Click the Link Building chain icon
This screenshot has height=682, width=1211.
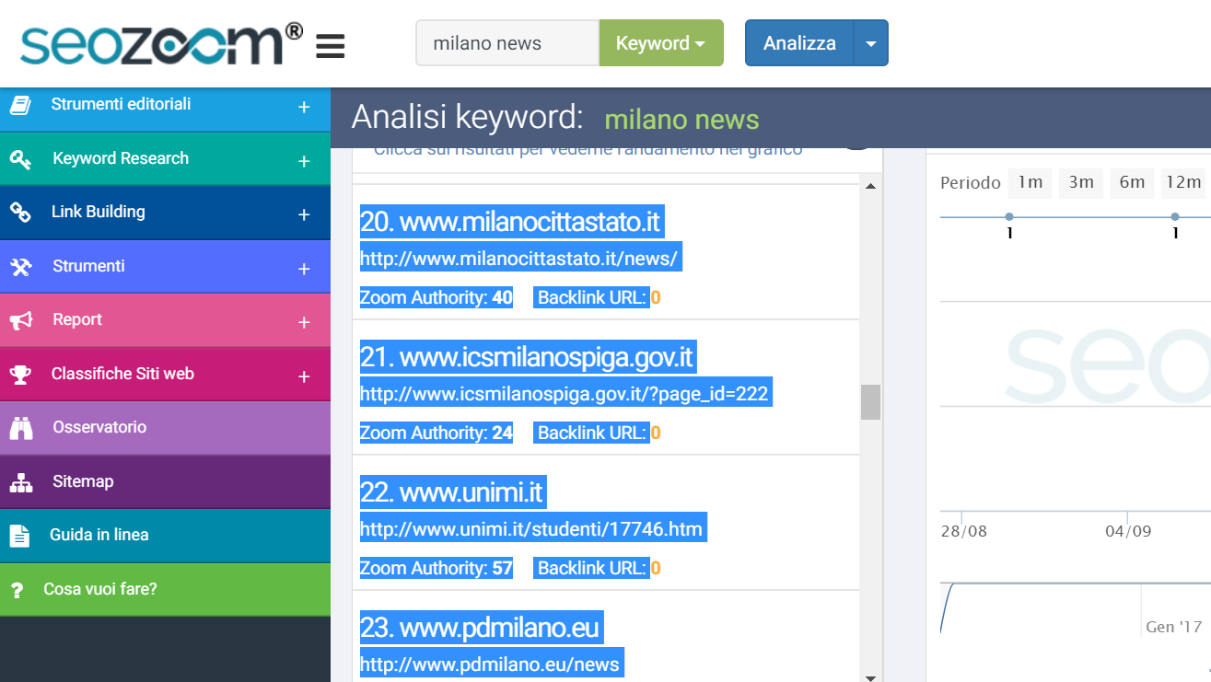point(20,213)
